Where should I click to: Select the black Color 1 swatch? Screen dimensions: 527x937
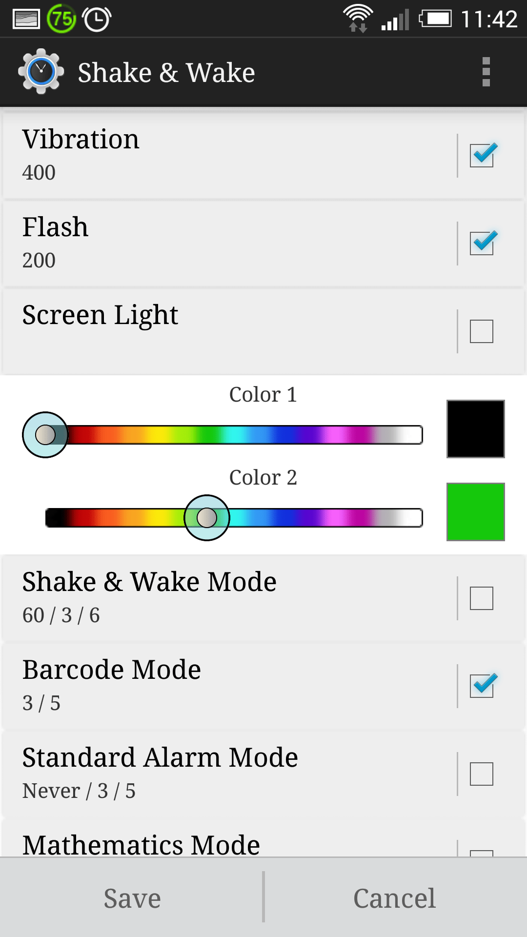(476, 429)
